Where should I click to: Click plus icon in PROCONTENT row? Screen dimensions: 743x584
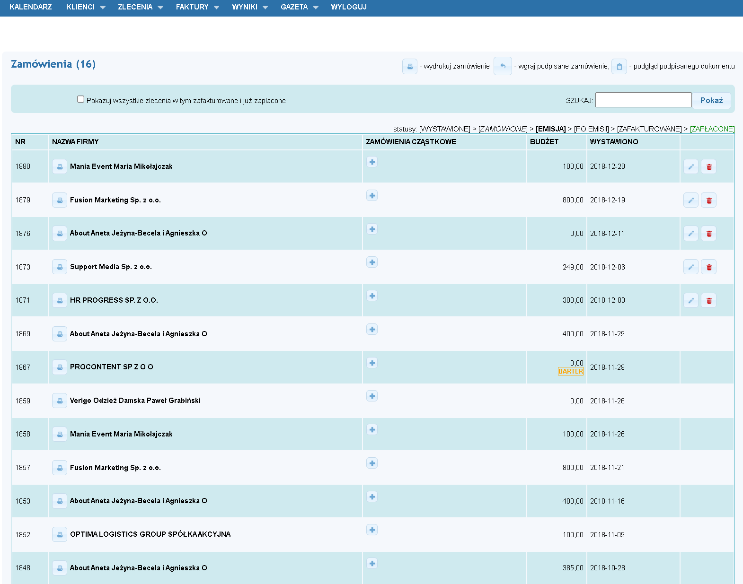pos(372,363)
